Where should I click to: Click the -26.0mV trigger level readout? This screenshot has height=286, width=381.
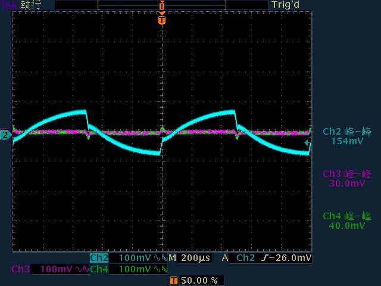[291, 258]
